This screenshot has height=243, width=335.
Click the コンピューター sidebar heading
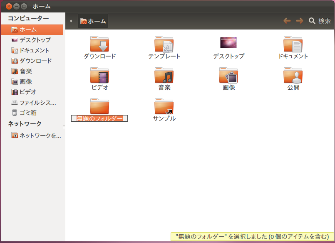[x=28, y=18]
